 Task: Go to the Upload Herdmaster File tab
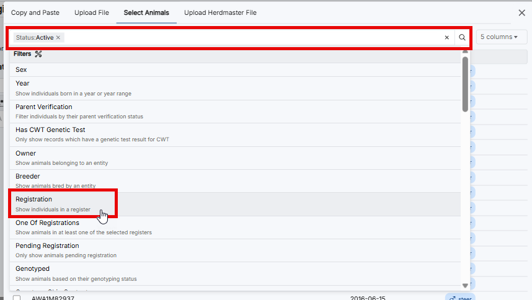pyautogui.click(x=220, y=12)
